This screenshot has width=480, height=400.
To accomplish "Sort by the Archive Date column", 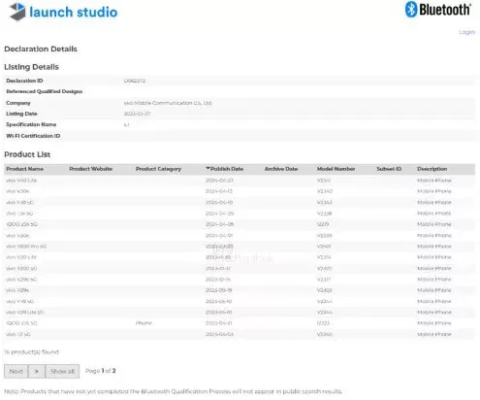I will coord(281,169).
